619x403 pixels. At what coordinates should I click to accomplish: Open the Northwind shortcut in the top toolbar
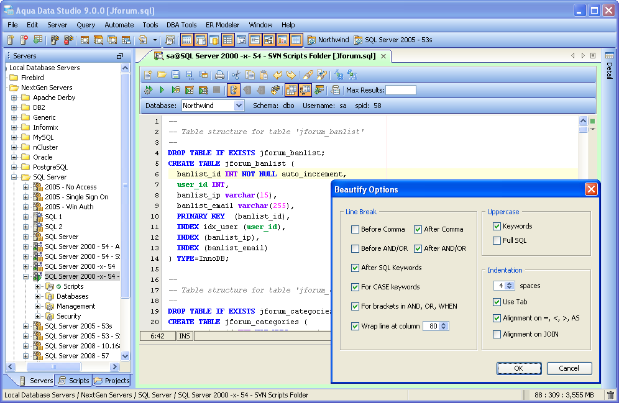pos(328,40)
